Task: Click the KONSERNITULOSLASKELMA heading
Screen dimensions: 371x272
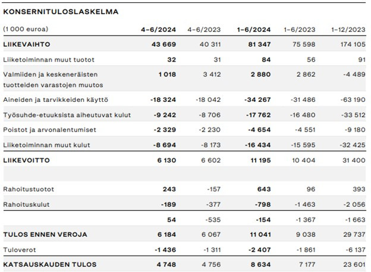Action: [61, 12]
